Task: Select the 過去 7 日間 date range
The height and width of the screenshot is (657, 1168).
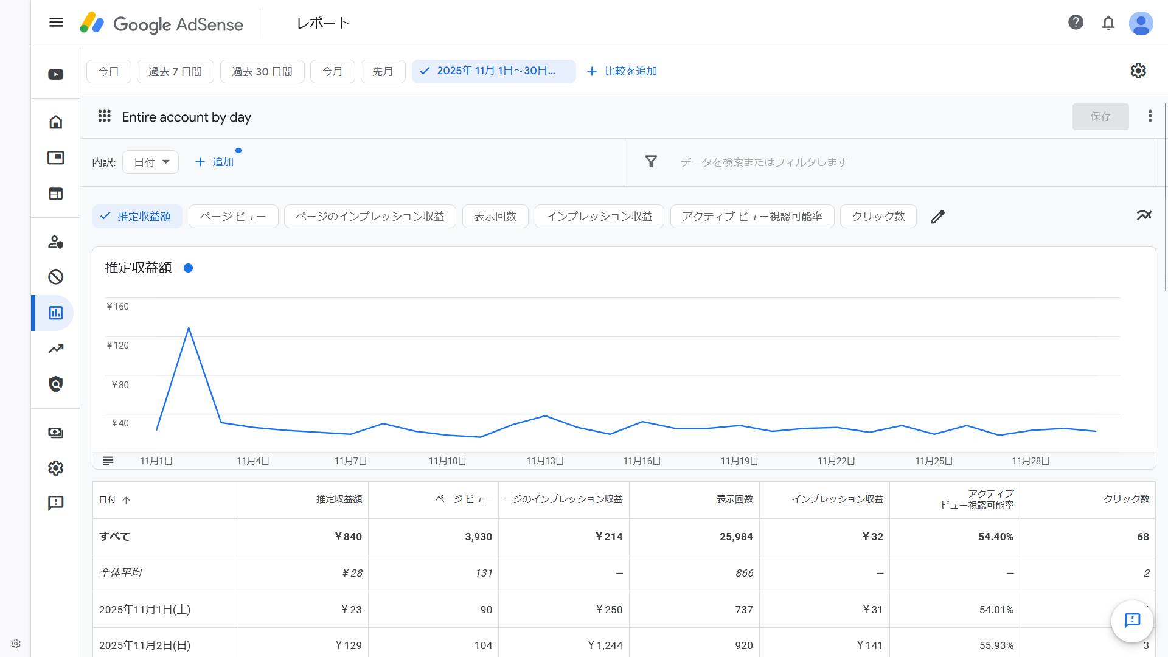Action: coord(175,71)
